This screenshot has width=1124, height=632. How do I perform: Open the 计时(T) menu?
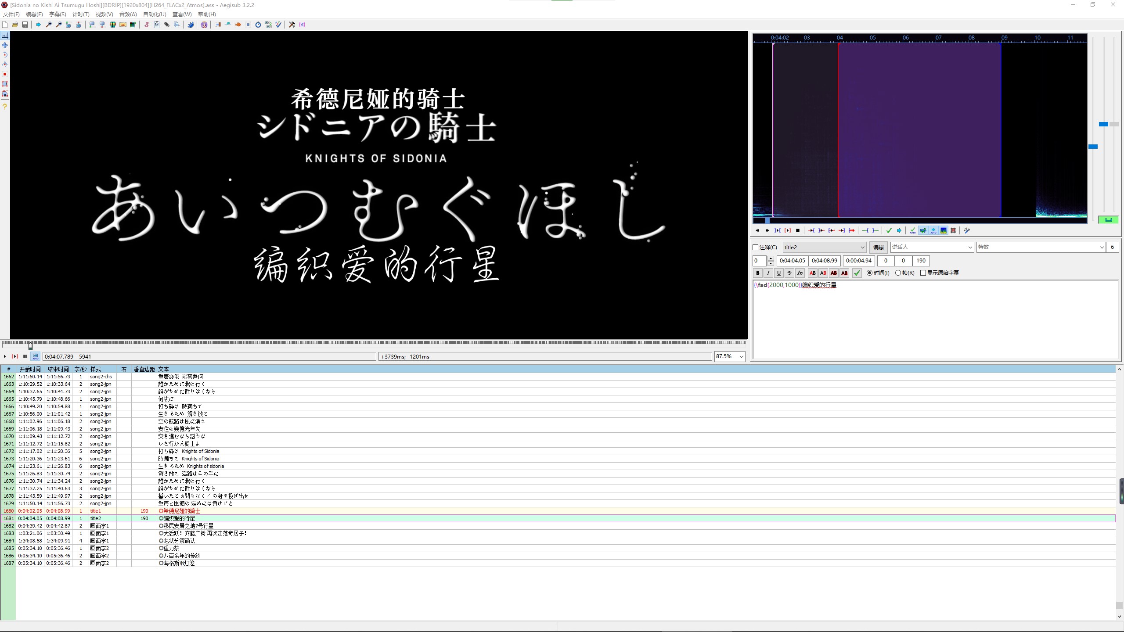pos(81,14)
